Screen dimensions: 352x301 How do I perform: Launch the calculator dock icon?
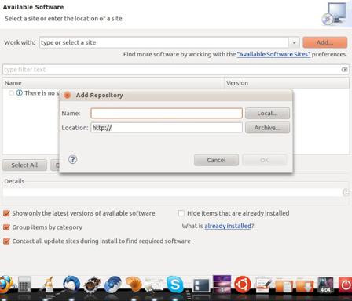(x=24, y=285)
